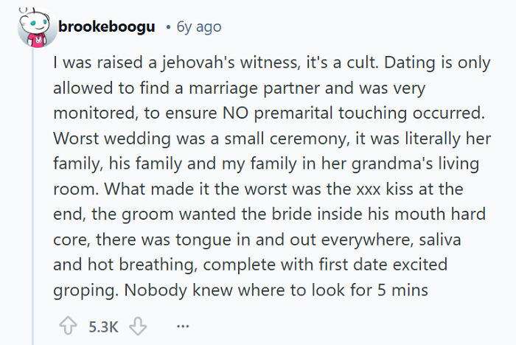Click the dot separator before the timestamp
516x345 pixels.
pos(169,27)
